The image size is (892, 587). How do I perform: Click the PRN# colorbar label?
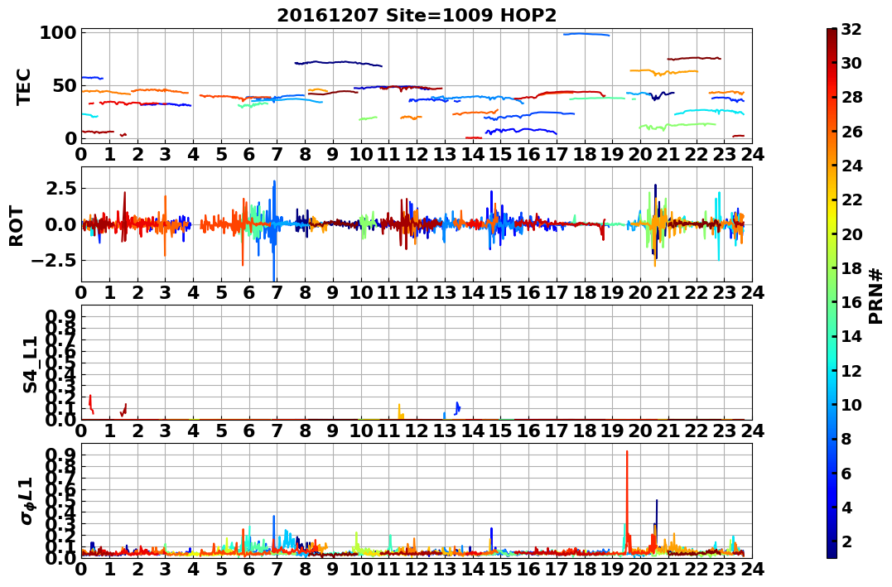tap(875, 296)
